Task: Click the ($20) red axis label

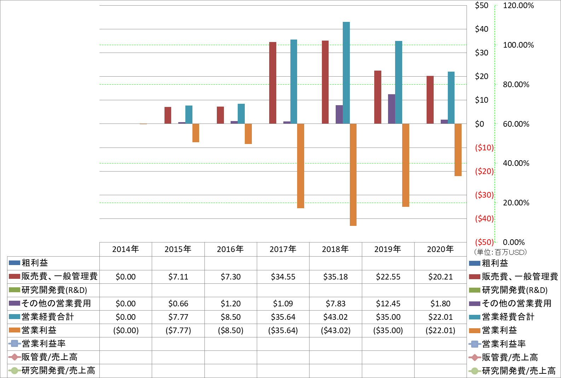Action: click(x=484, y=171)
